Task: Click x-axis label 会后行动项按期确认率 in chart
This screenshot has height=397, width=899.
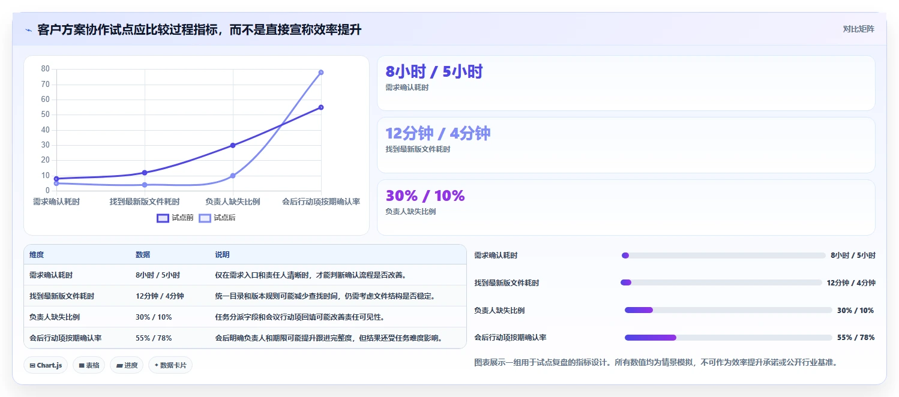Action: coord(321,201)
